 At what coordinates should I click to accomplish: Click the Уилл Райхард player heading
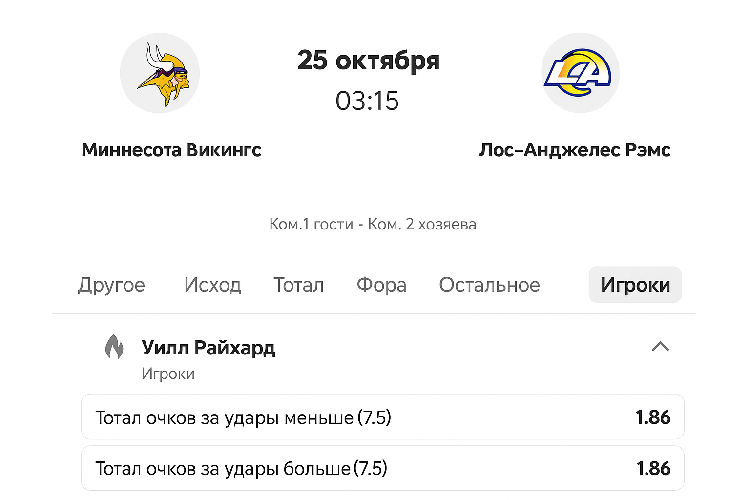(208, 348)
